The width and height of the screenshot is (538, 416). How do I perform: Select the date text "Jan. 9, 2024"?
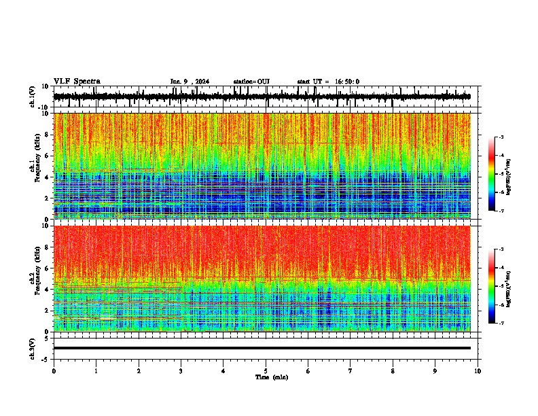click(x=190, y=82)
